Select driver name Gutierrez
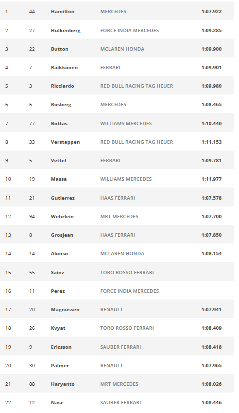This screenshot has height=413, width=239. click(63, 198)
